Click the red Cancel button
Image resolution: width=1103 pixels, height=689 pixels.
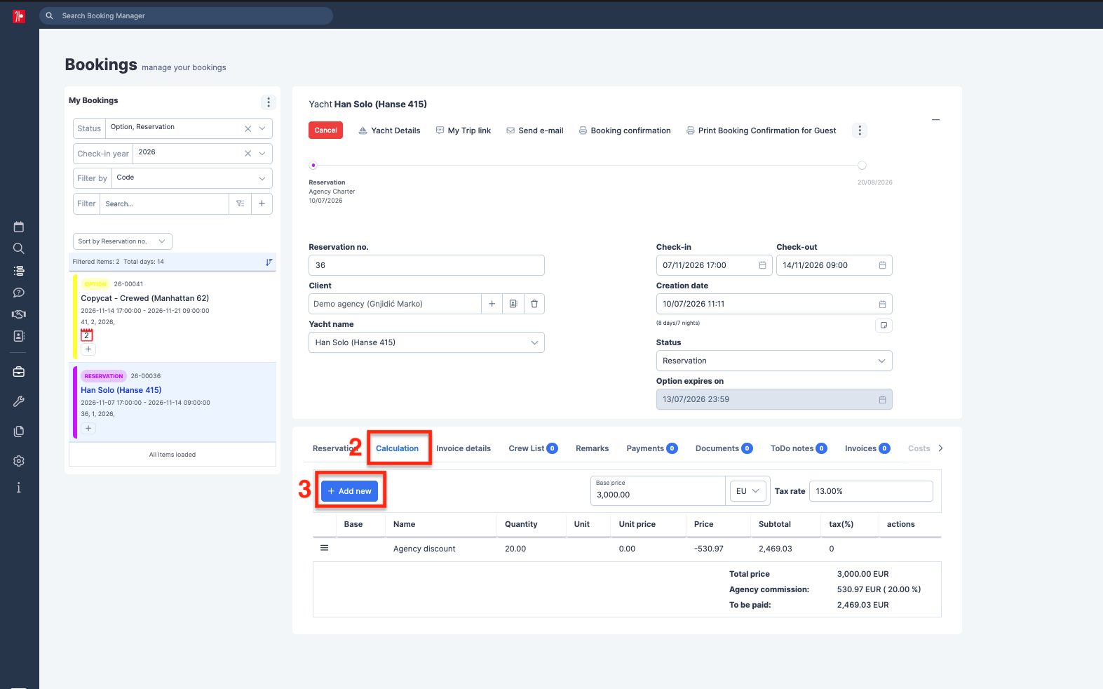coord(325,131)
